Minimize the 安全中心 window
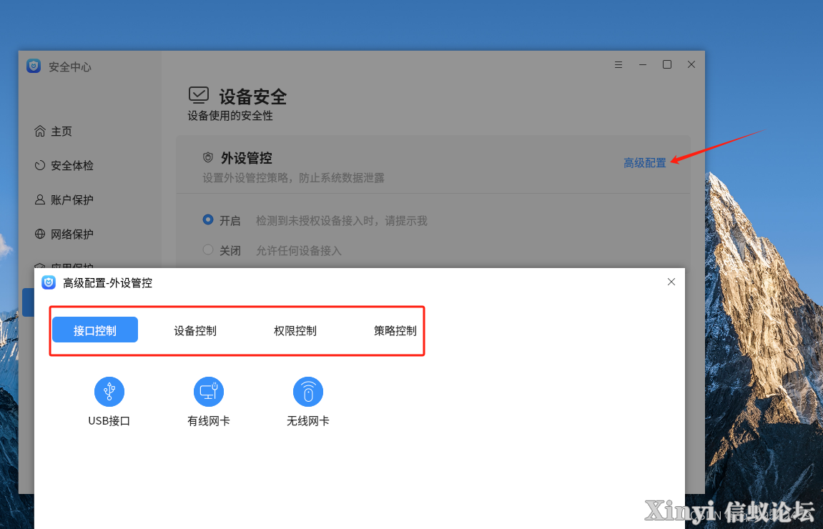The height and width of the screenshot is (529, 823). 642,64
